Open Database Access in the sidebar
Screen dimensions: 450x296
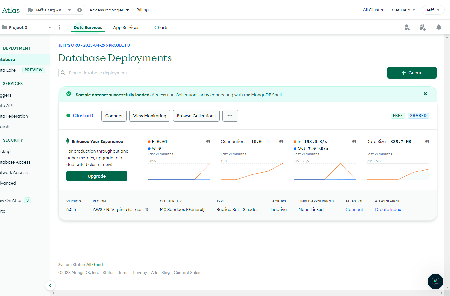(x=15, y=162)
